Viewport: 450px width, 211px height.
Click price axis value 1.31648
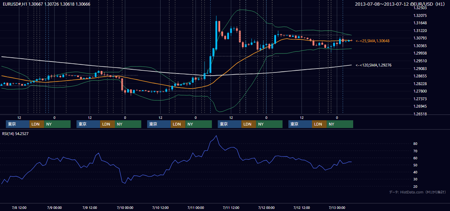point(420,23)
